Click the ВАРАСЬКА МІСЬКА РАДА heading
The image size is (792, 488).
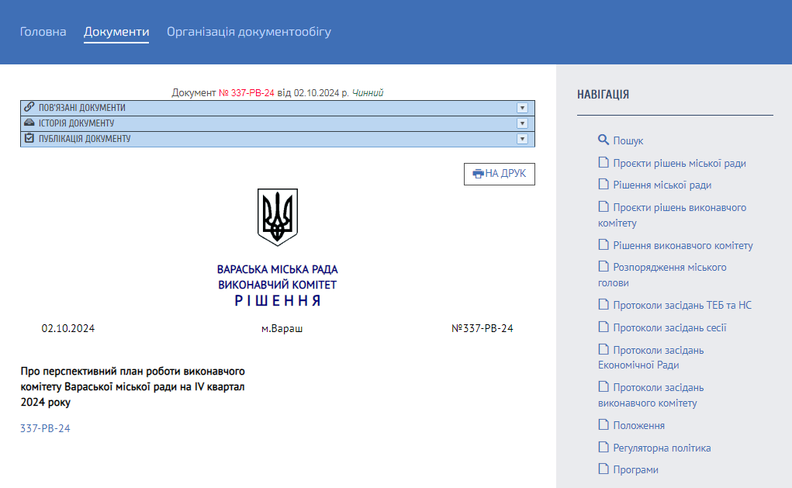tap(277, 270)
